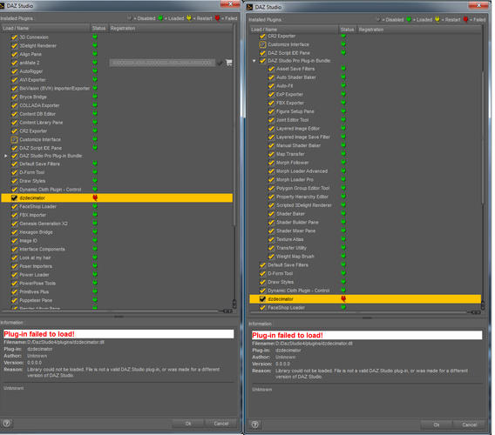Click the shopping cart icon beside aniMate 2
495x435 pixels.
tap(229, 63)
